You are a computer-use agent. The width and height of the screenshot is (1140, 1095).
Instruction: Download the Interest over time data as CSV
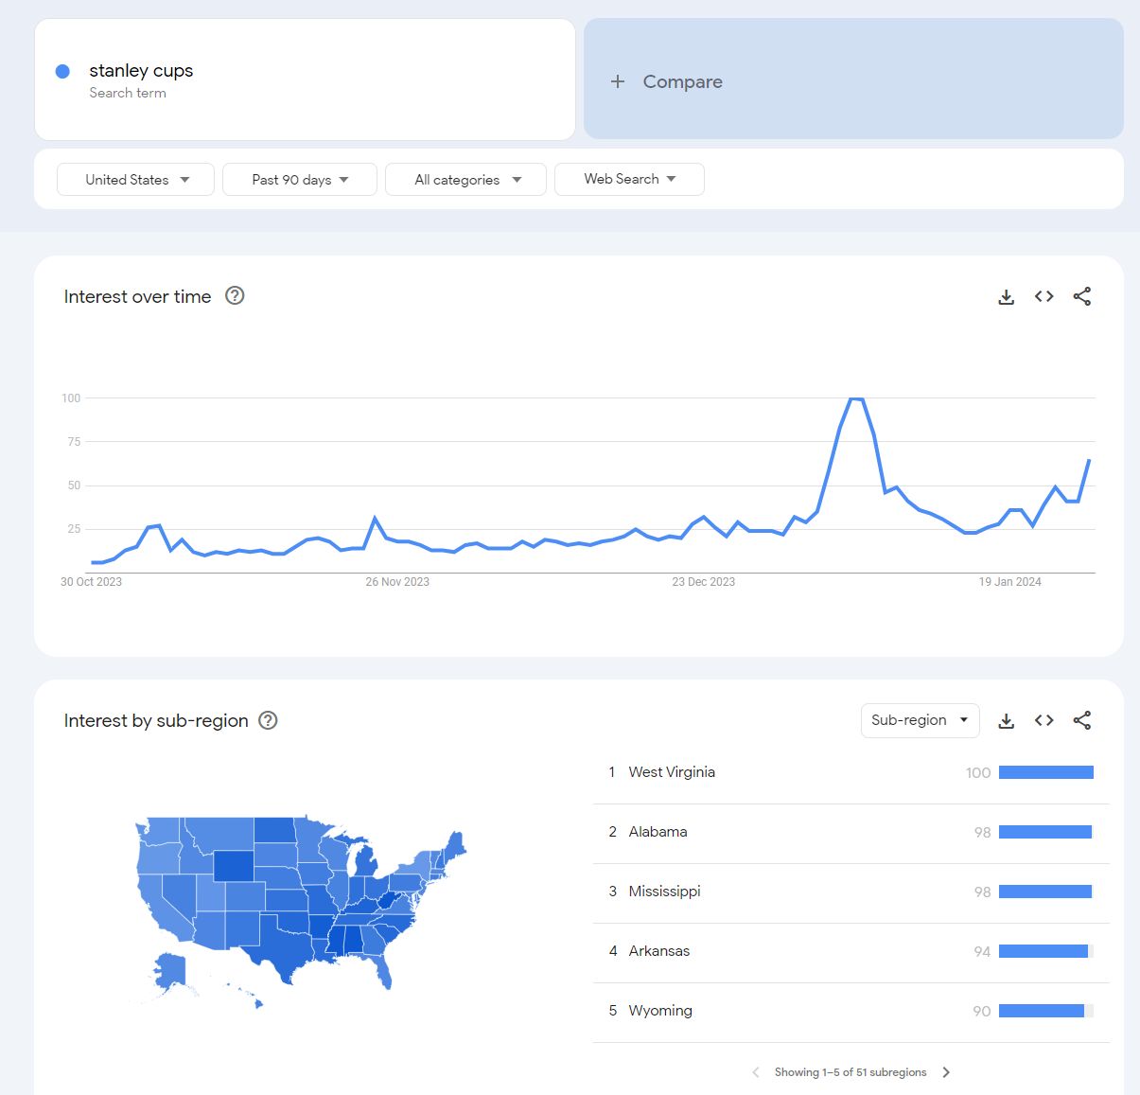pos(1006,296)
